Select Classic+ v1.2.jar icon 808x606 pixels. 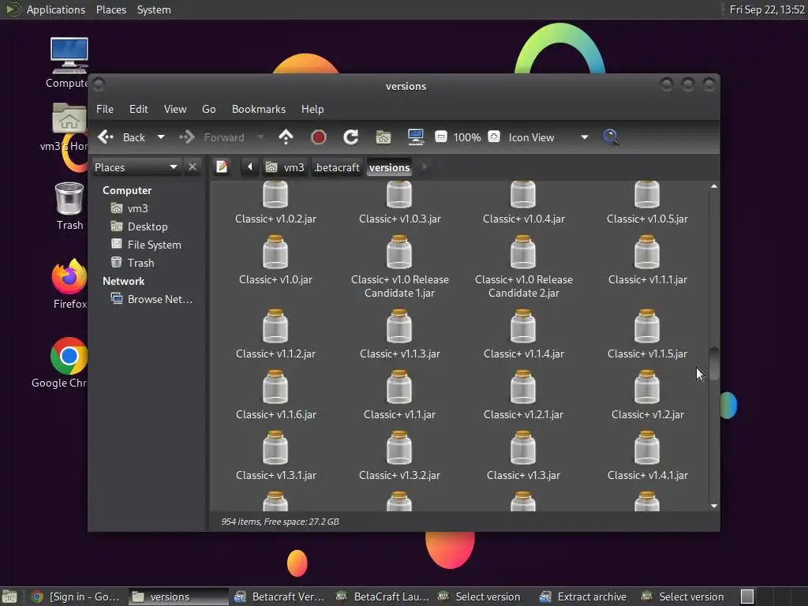point(647,387)
